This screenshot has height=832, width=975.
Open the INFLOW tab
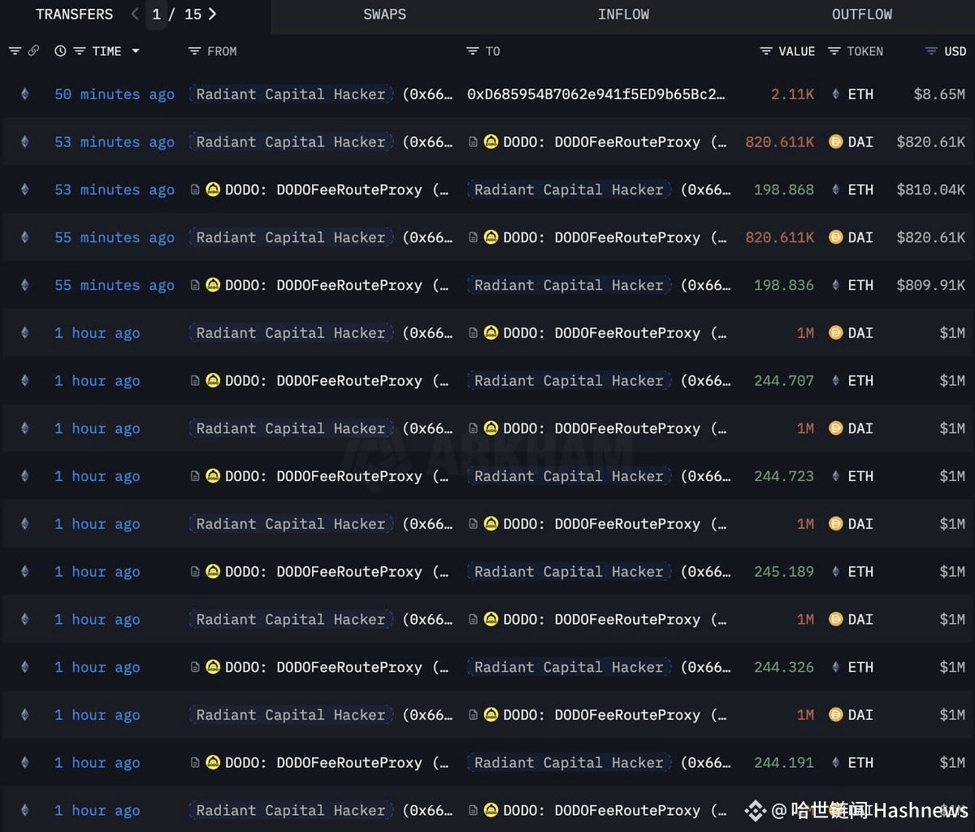(623, 15)
